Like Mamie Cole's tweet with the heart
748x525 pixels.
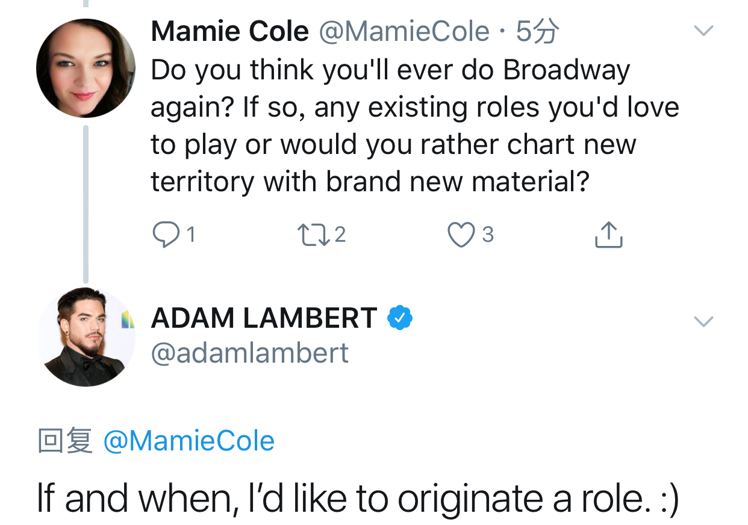(461, 235)
